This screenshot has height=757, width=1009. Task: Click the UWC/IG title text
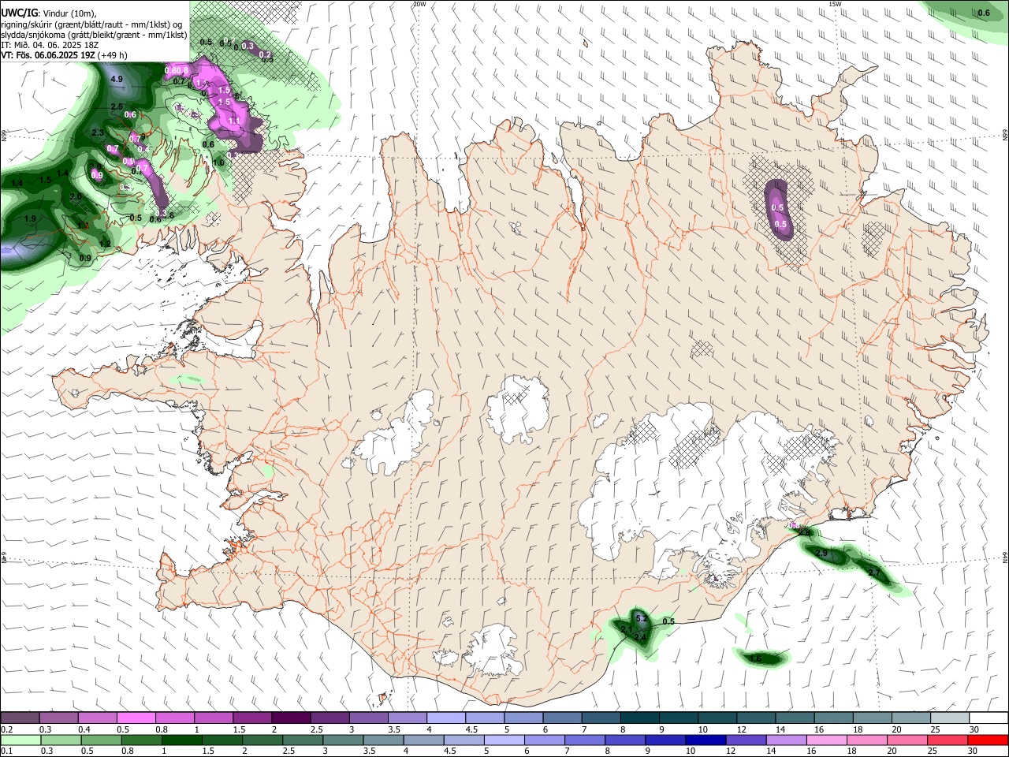[19, 13]
